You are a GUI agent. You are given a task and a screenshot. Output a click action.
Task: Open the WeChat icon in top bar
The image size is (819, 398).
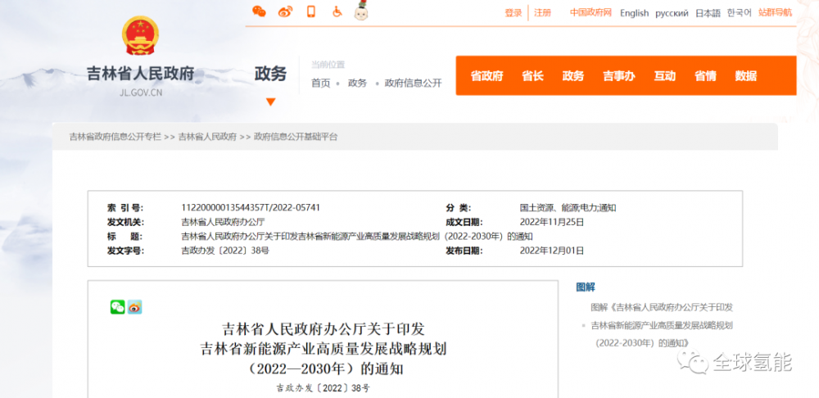(259, 11)
